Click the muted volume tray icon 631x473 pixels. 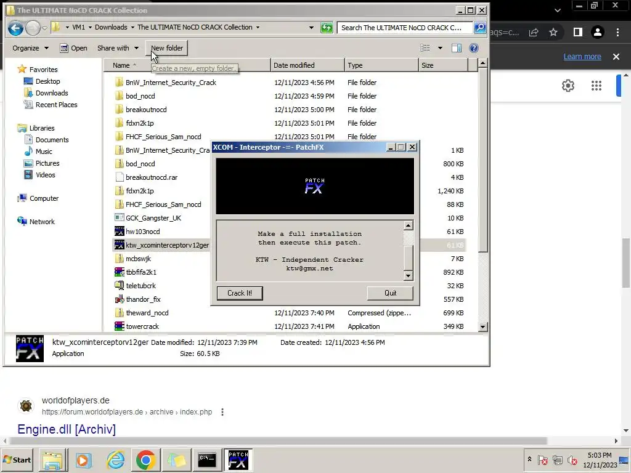[572, 459]
